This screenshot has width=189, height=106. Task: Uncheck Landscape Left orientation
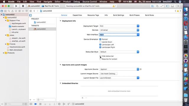tap(100, 44)
